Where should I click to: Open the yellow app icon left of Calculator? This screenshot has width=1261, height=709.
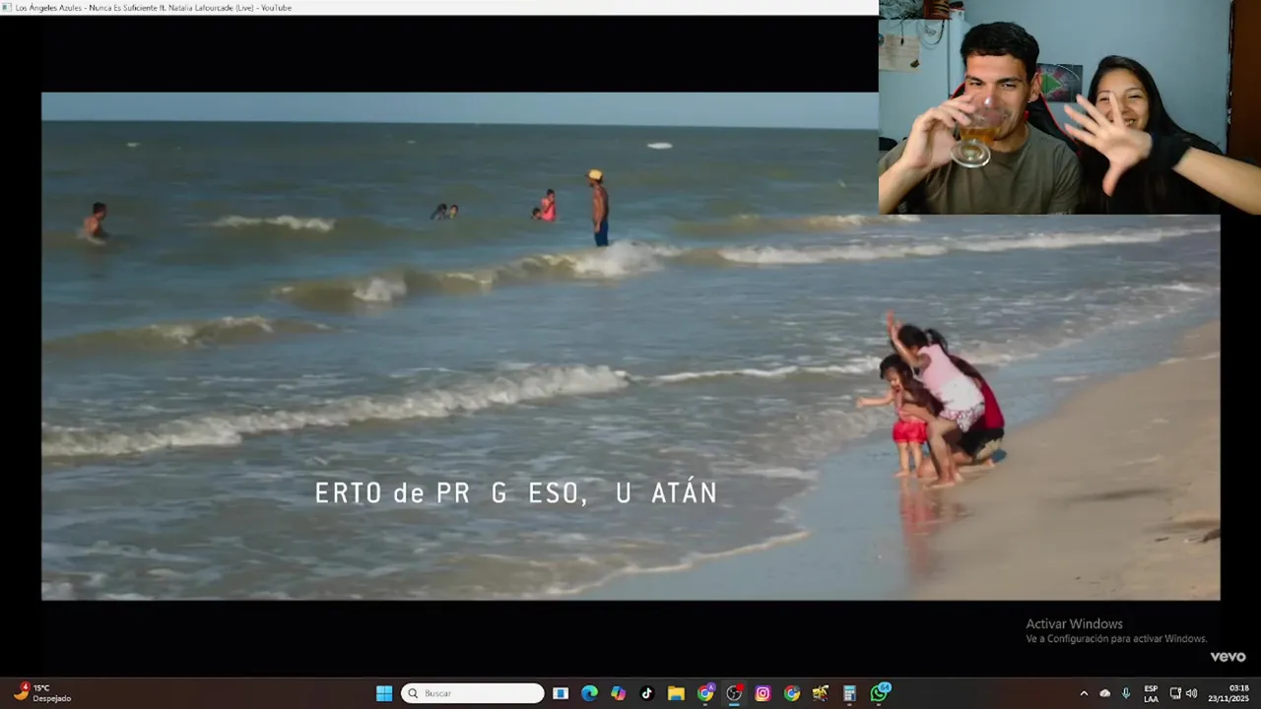pyautogui.click(x=821, y=693)
